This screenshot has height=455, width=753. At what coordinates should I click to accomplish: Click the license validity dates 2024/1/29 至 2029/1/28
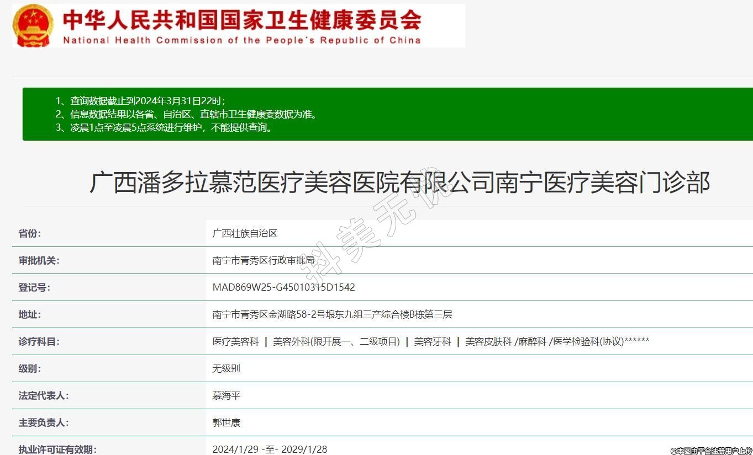point(270,449)
